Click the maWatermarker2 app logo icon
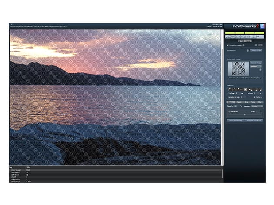 tap(262, 26)
